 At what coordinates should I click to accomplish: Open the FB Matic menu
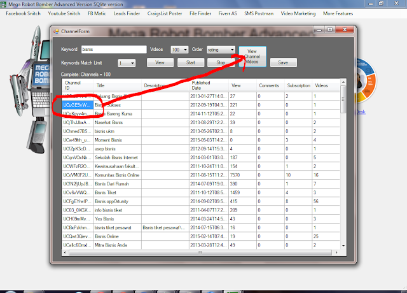[97, 13]
